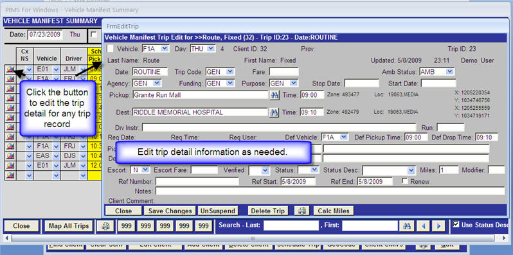Click Ref End date field
The height and width of the screenshot is (255, 513).
click(375, 181)
